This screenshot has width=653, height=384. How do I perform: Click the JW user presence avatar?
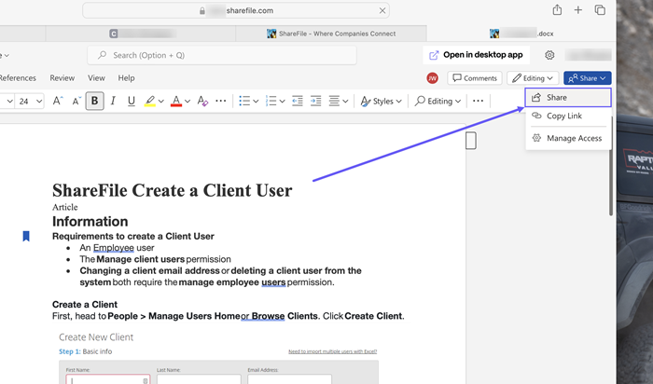point(432,77)
